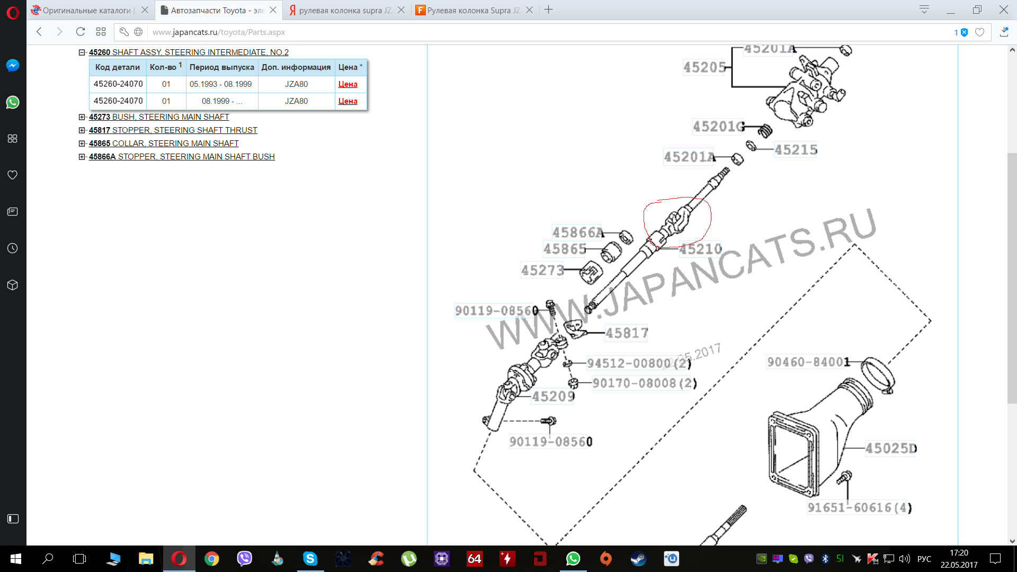Expand the 45866A STOPPER tree node
1017x572 pixels.
coord(82,157)
